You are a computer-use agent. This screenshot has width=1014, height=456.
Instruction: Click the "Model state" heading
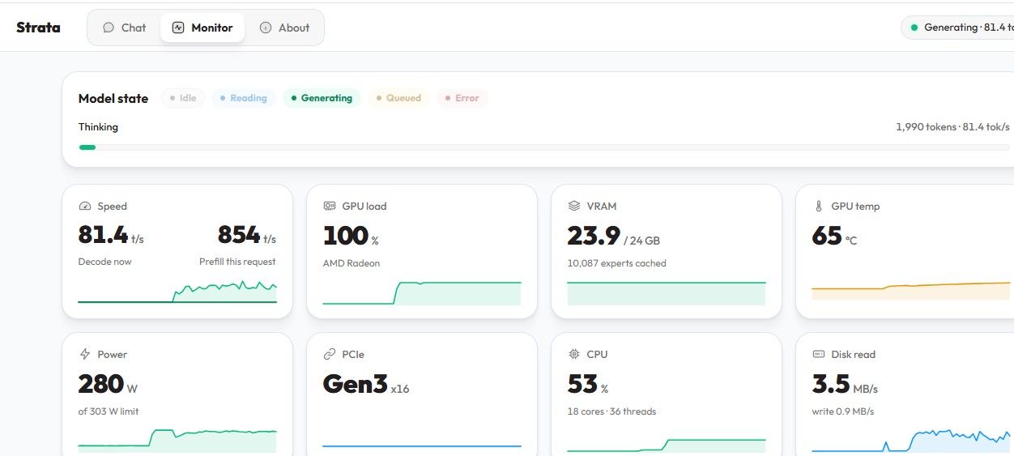tap(113, 98)
